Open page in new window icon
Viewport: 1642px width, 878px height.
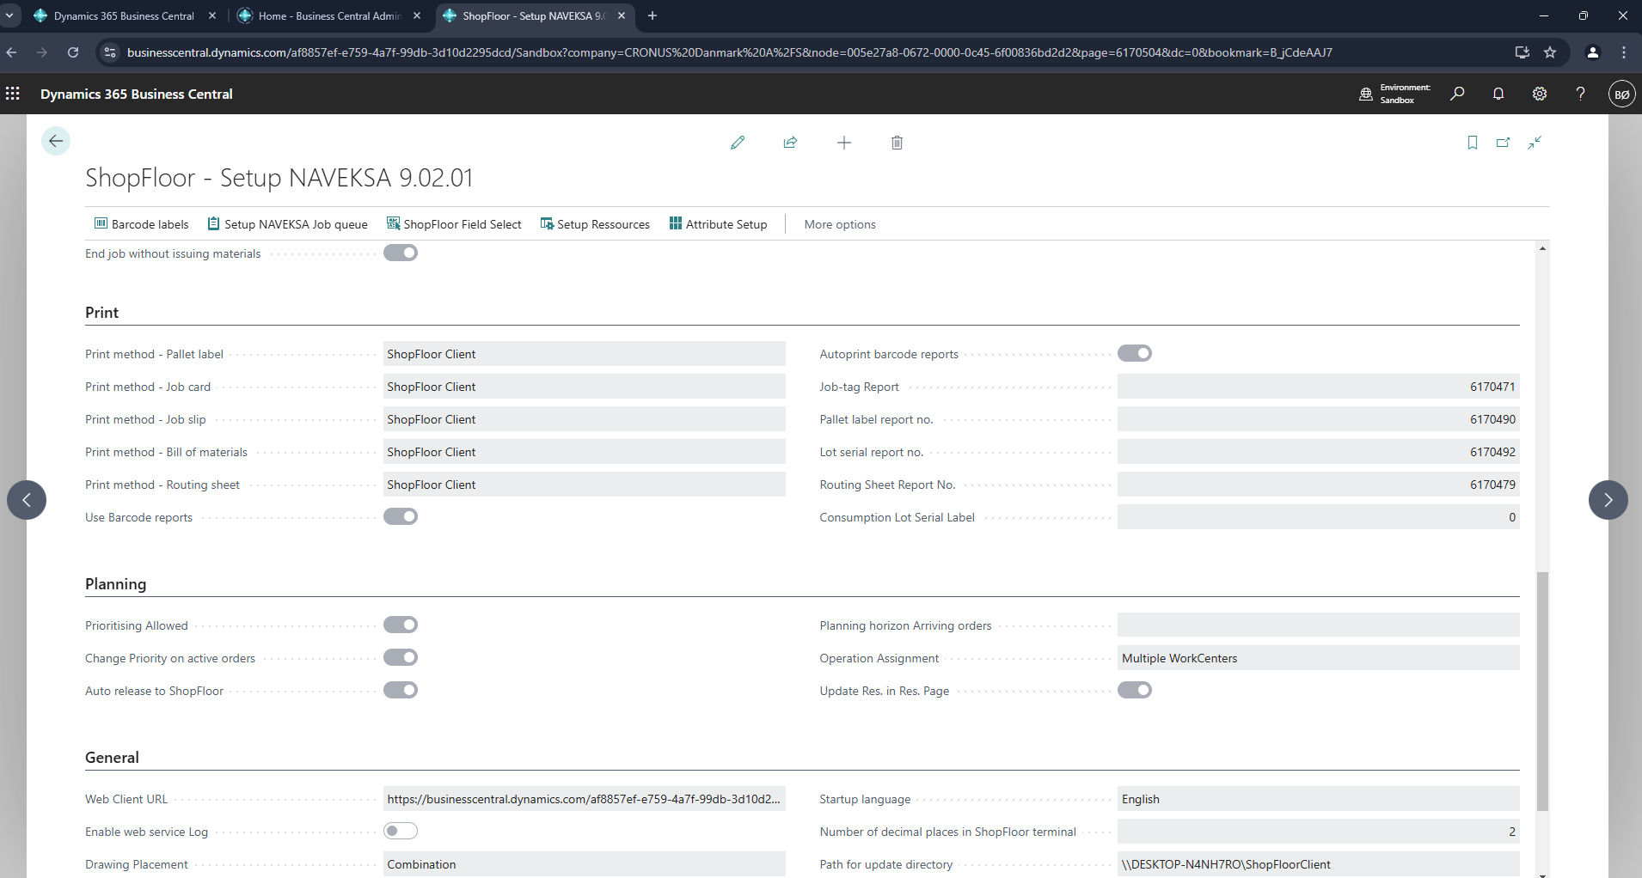tap(1503, 143)
